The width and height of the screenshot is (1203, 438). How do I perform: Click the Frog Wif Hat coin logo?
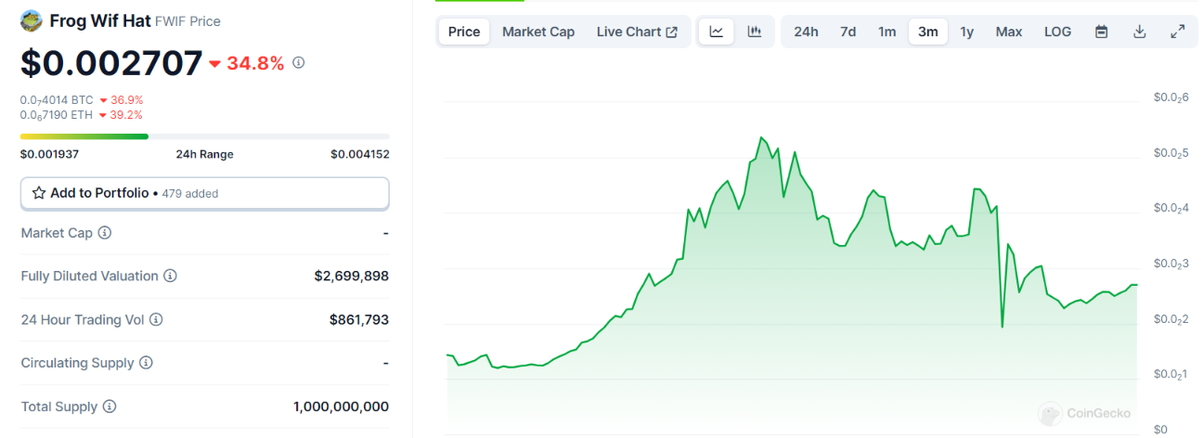click(x=32, y=20)
